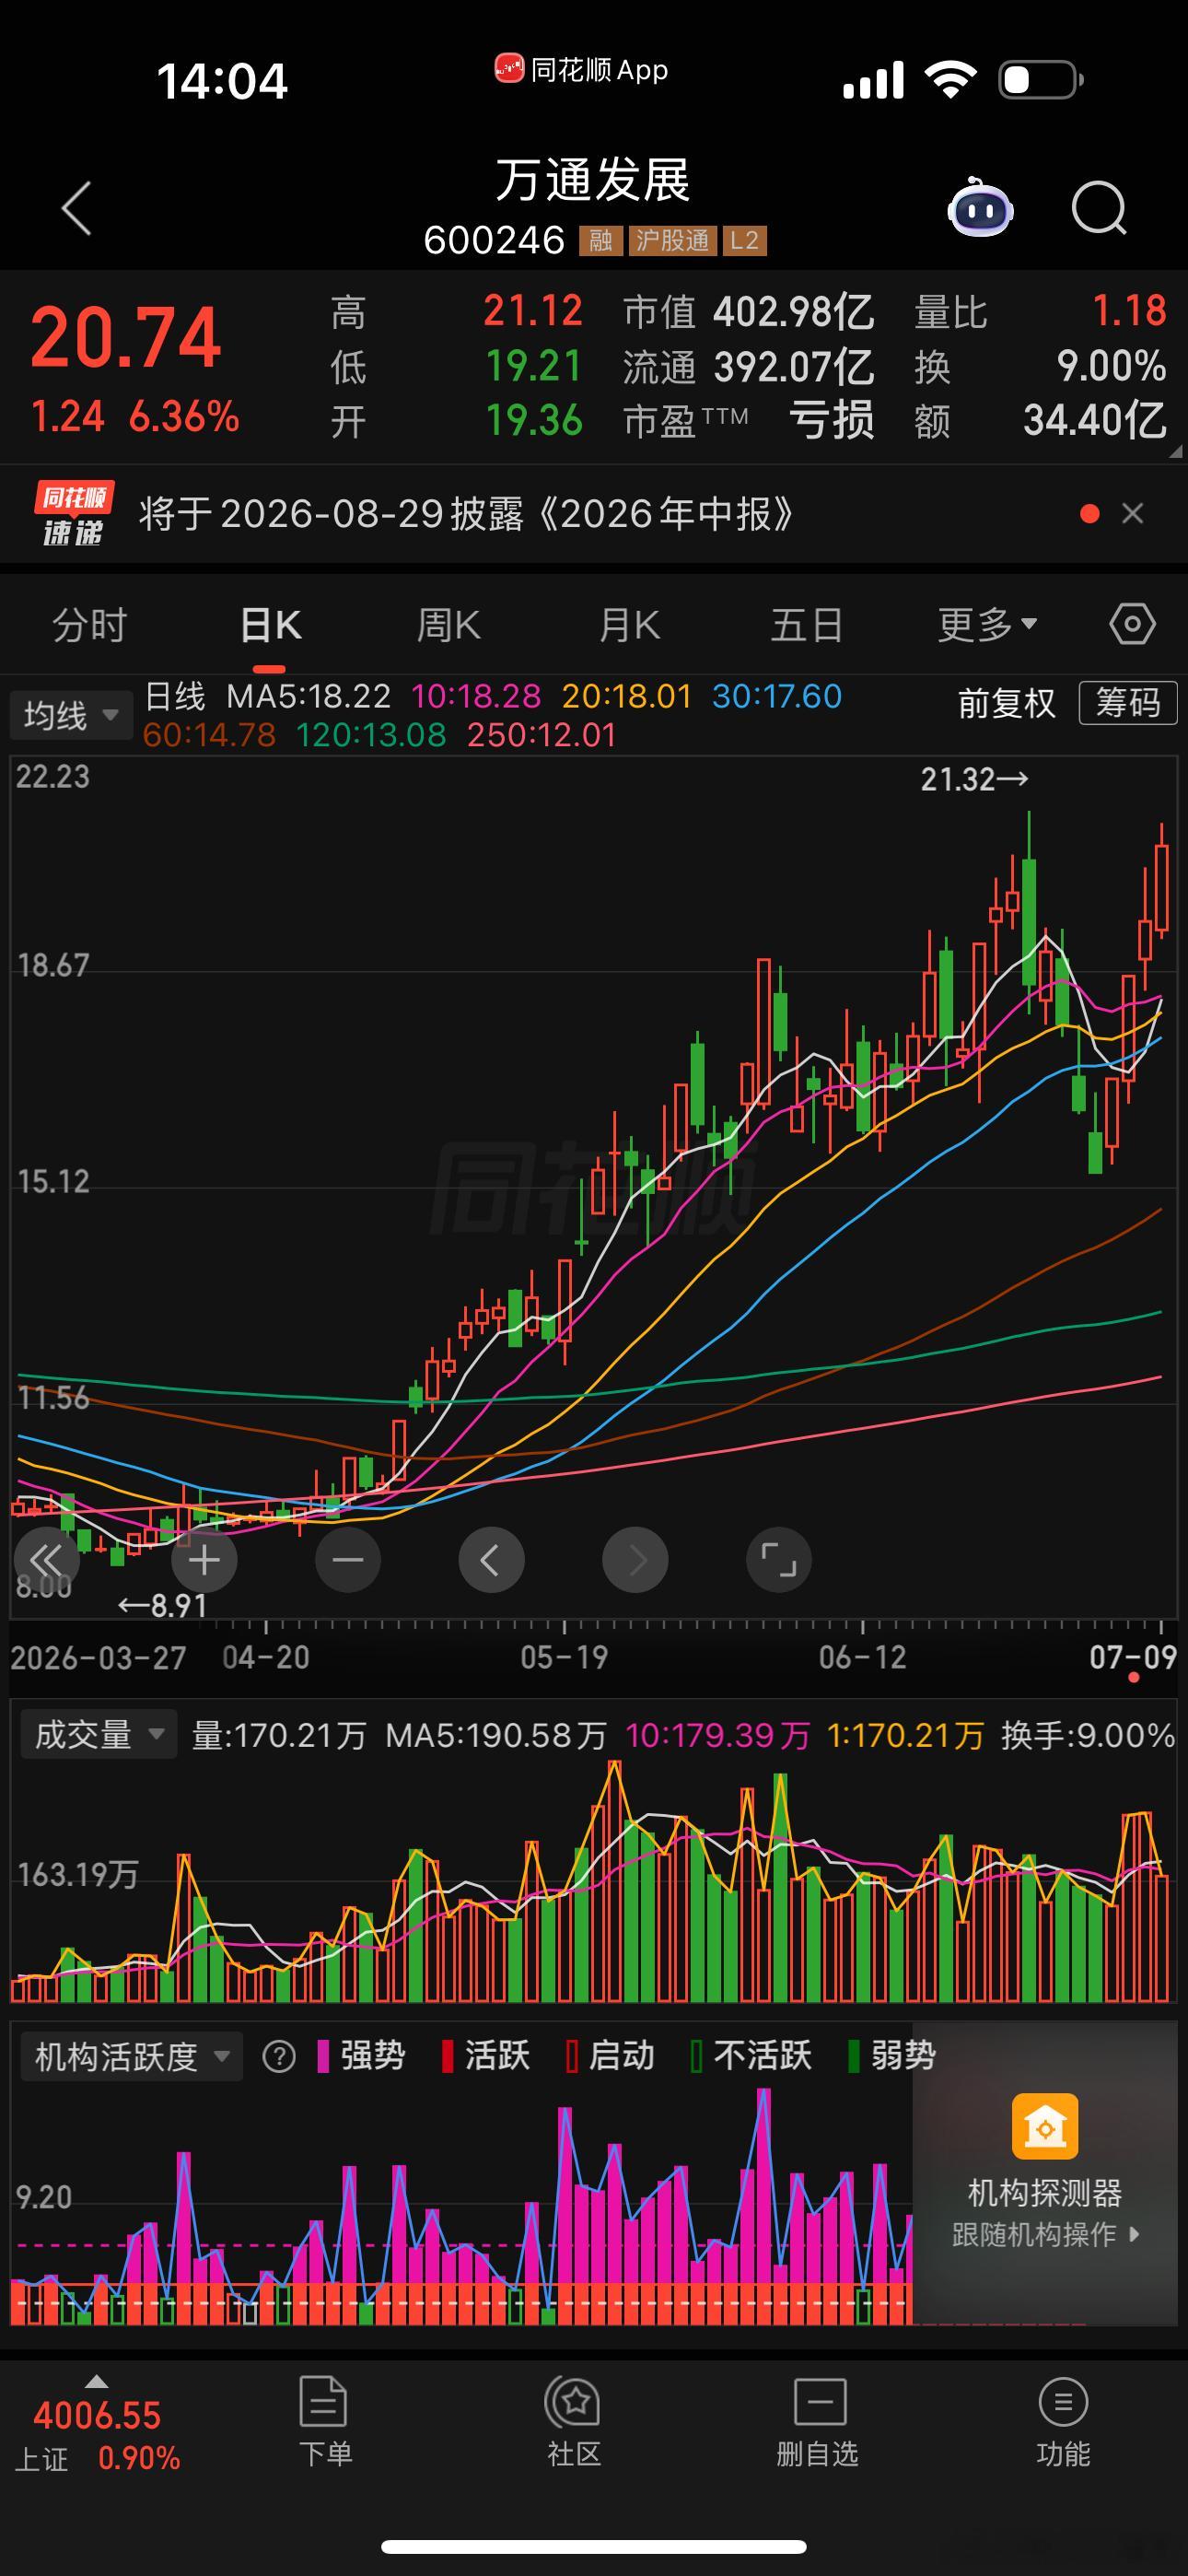Toggle 筹码 chip distribution button
Viewport: 1188px width, 2576px height.
point(1127,702)
